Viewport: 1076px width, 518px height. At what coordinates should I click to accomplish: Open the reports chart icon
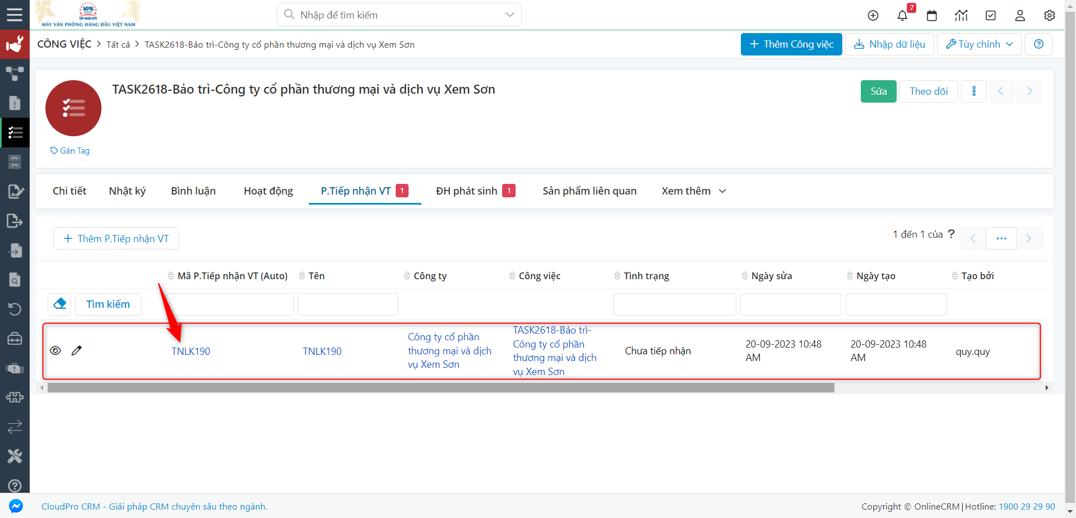tap(961, 16)
